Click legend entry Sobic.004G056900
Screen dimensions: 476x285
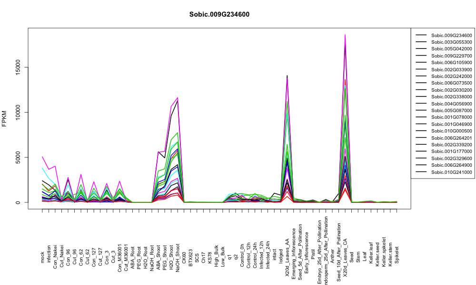click(451, 104)
